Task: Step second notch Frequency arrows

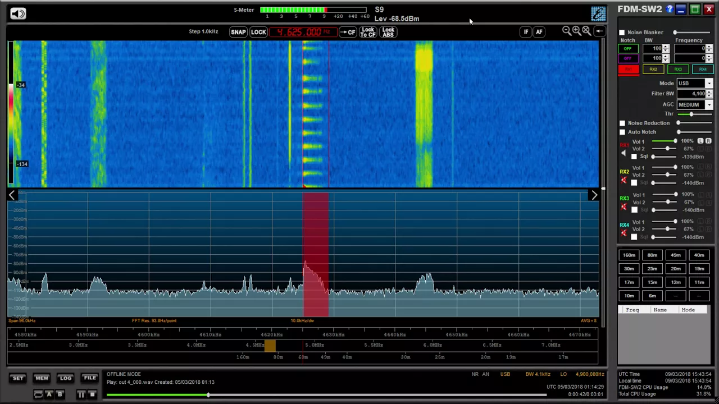Action: pos(709,58)
